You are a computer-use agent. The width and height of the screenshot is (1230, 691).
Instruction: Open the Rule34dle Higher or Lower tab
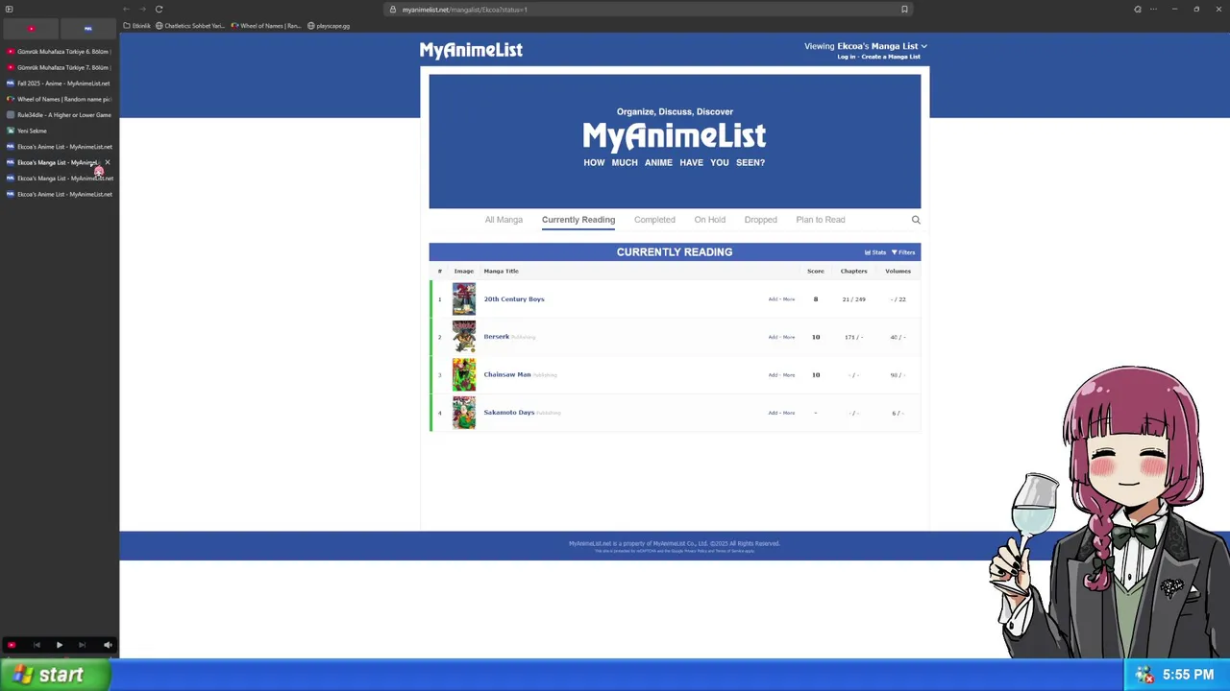click(59, 115)
